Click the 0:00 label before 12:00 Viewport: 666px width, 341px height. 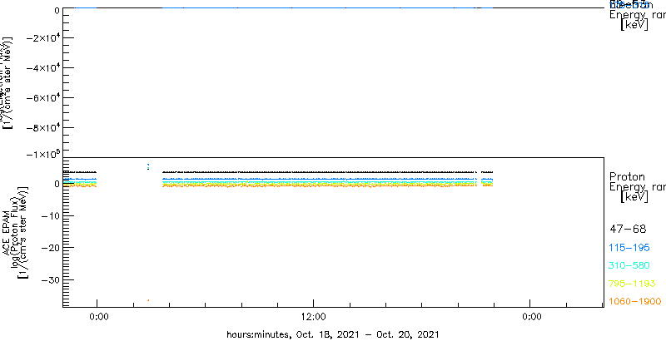(100, 317)
